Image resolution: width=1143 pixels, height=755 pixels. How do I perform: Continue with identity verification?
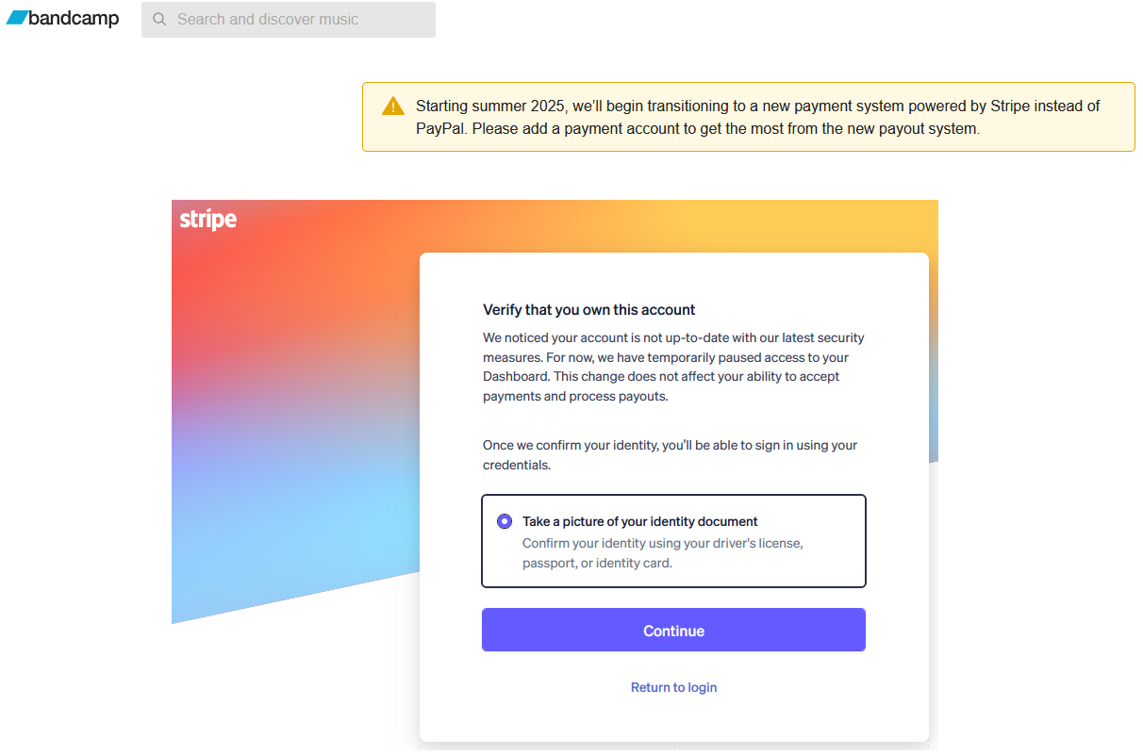(x=673, y=631)
